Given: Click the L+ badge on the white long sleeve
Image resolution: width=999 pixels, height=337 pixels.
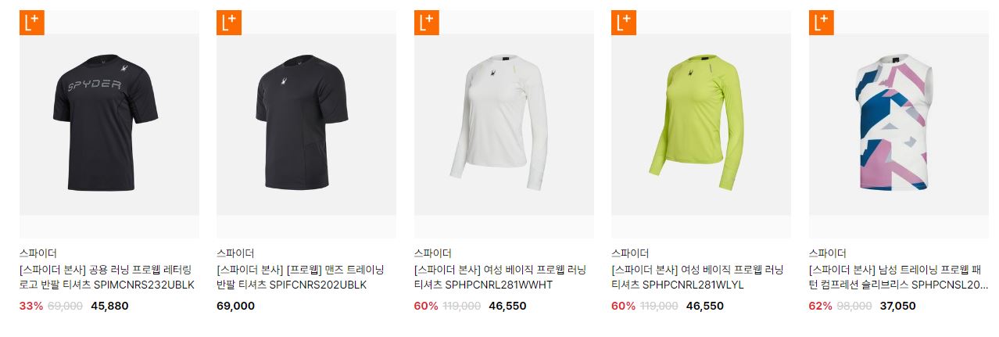Looking at the screenshot, I should 427,23.
